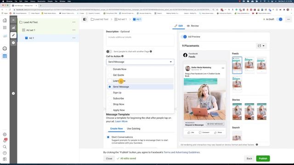Open more options for Lead Ad Test campaign
Image resolution: width=294 pixels, height=165 pixels.
(74, 22)
